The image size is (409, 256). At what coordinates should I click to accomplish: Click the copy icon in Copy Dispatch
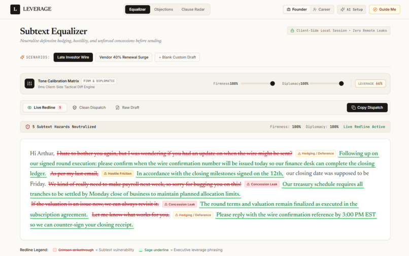point(354,108)
